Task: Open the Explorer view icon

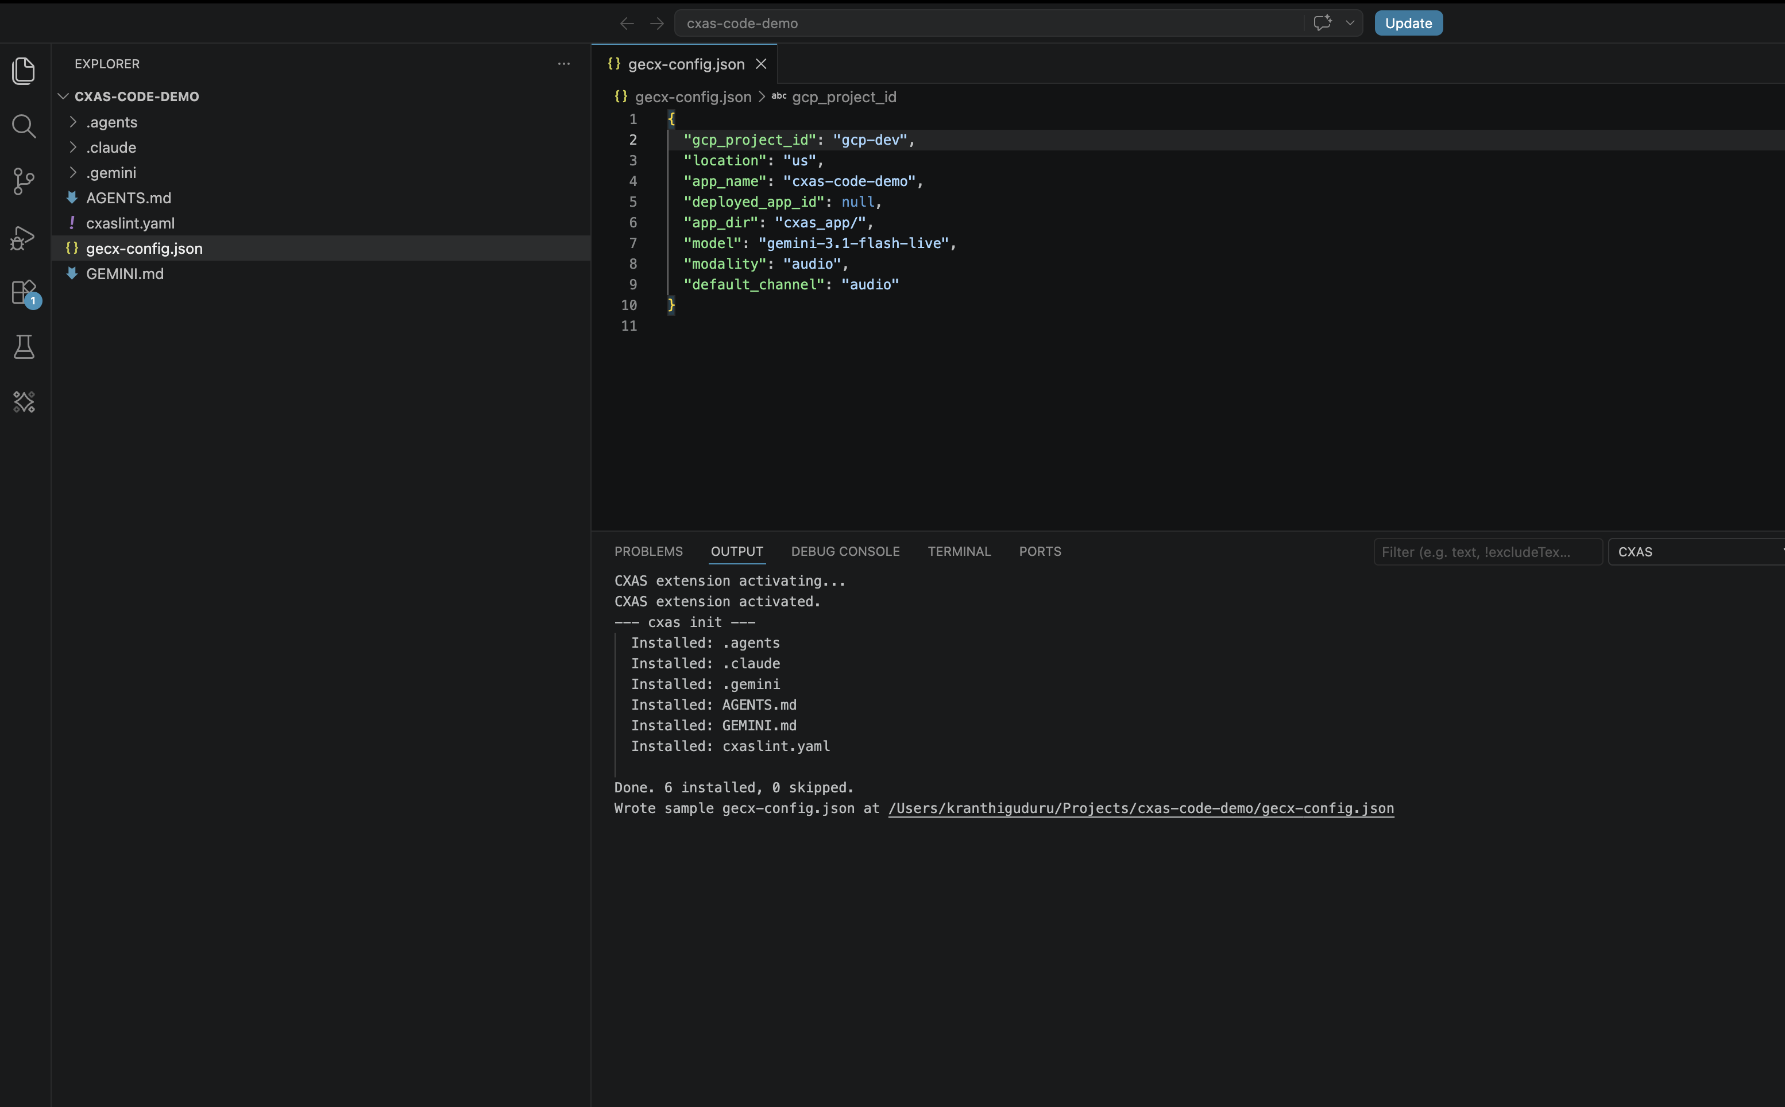Action: click(24, 71)
